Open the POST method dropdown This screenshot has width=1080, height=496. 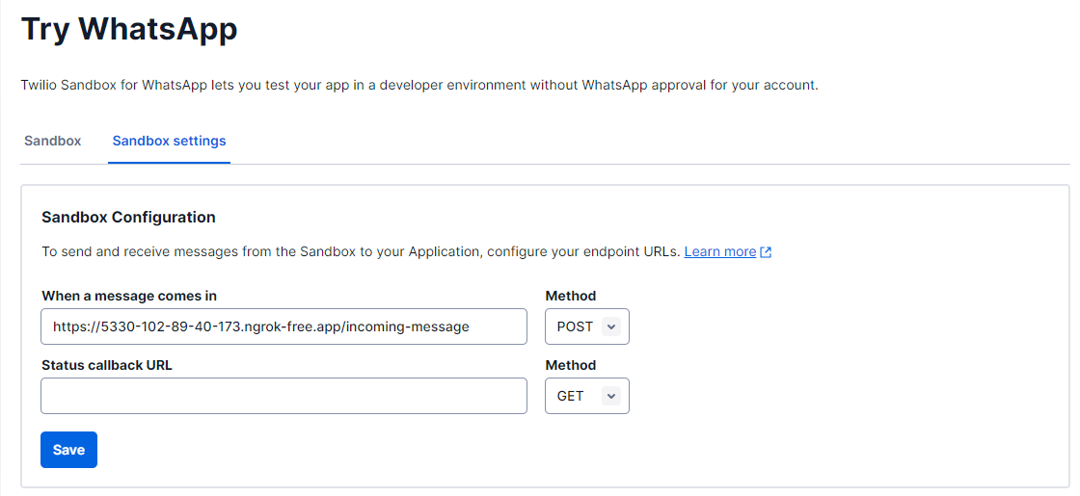587,326
